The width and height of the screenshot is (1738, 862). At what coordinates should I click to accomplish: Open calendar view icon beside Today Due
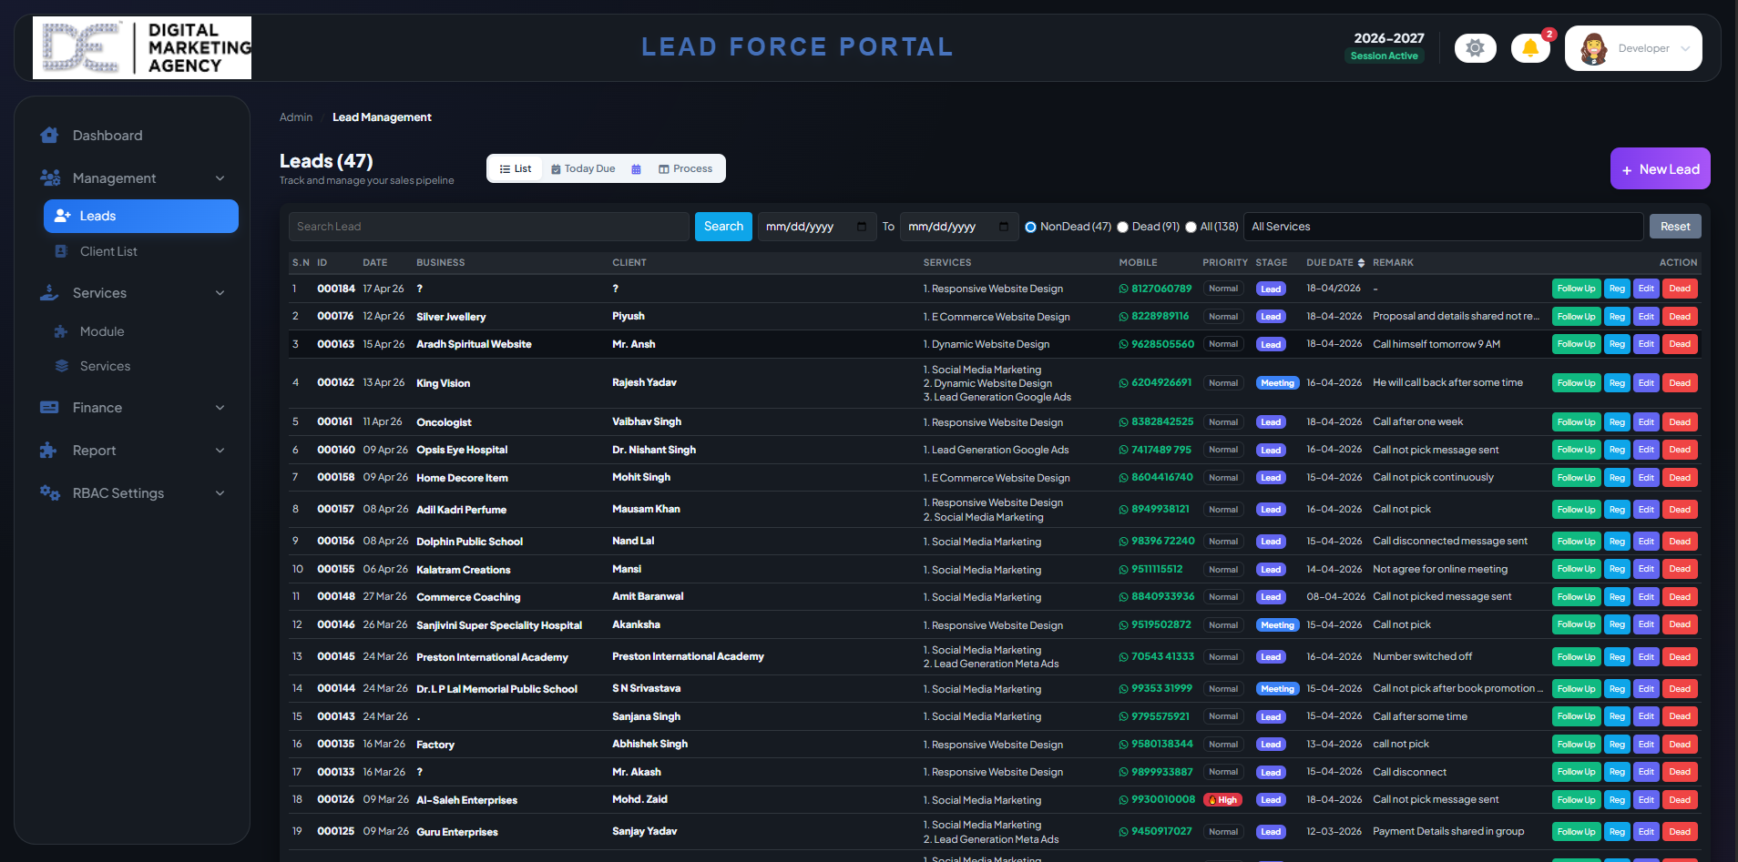click(x=636, y=169)
